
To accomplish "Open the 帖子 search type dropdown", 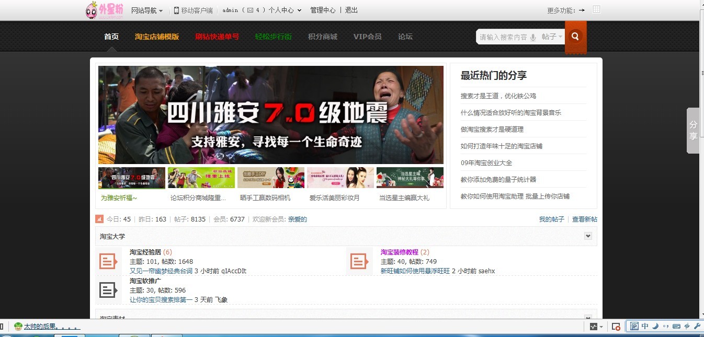I will pos(552,37).
